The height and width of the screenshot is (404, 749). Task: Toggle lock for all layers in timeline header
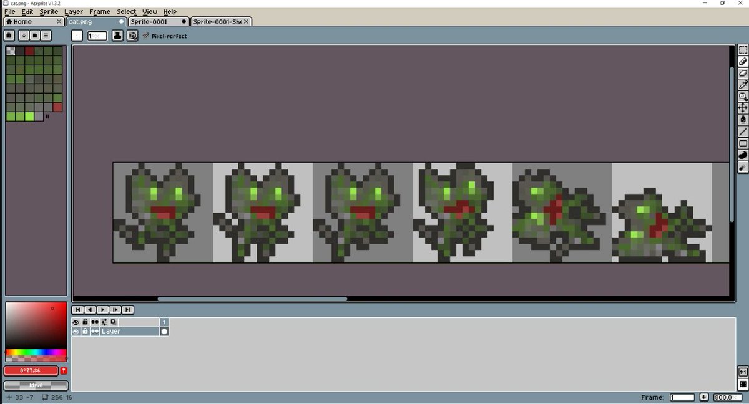[86, 322]
